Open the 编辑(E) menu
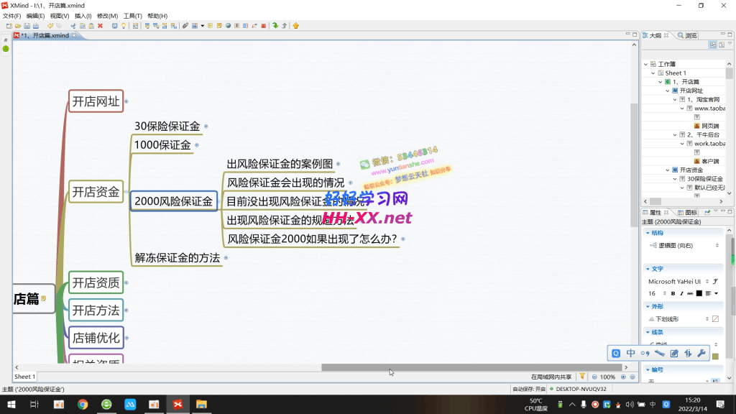 coord(35,16)
